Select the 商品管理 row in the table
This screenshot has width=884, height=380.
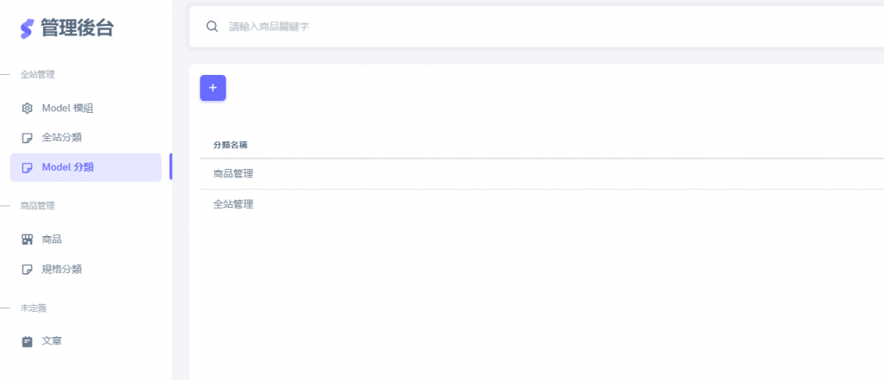(x=542, y=174)
